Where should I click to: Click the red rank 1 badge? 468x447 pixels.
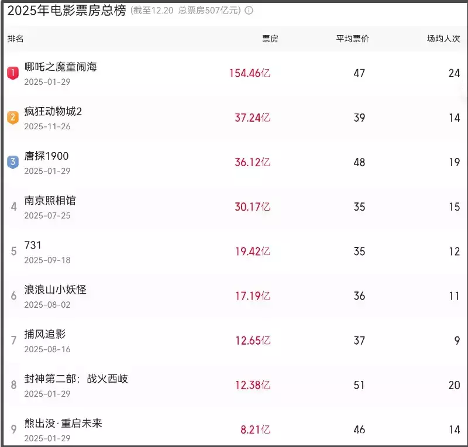(x=12, y=73)
